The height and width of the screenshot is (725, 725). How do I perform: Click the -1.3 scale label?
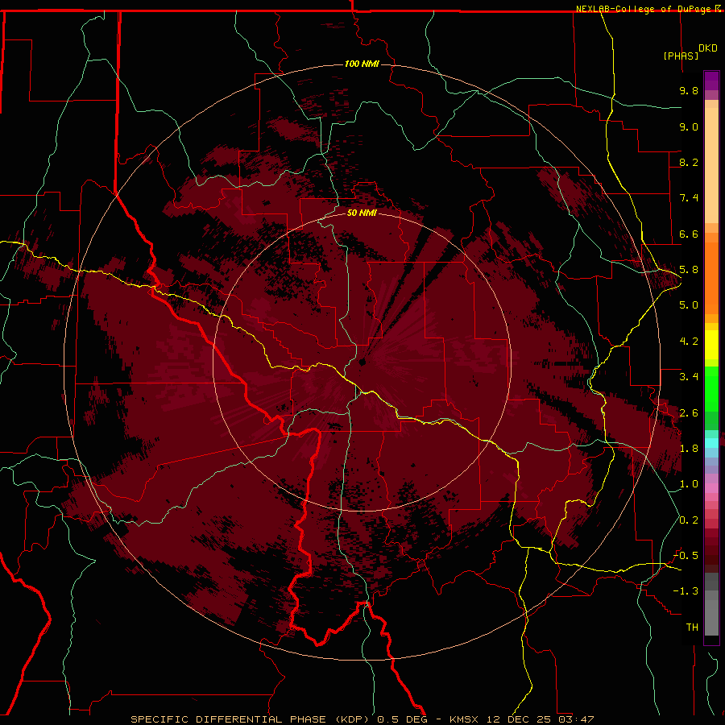pos(686,591)
